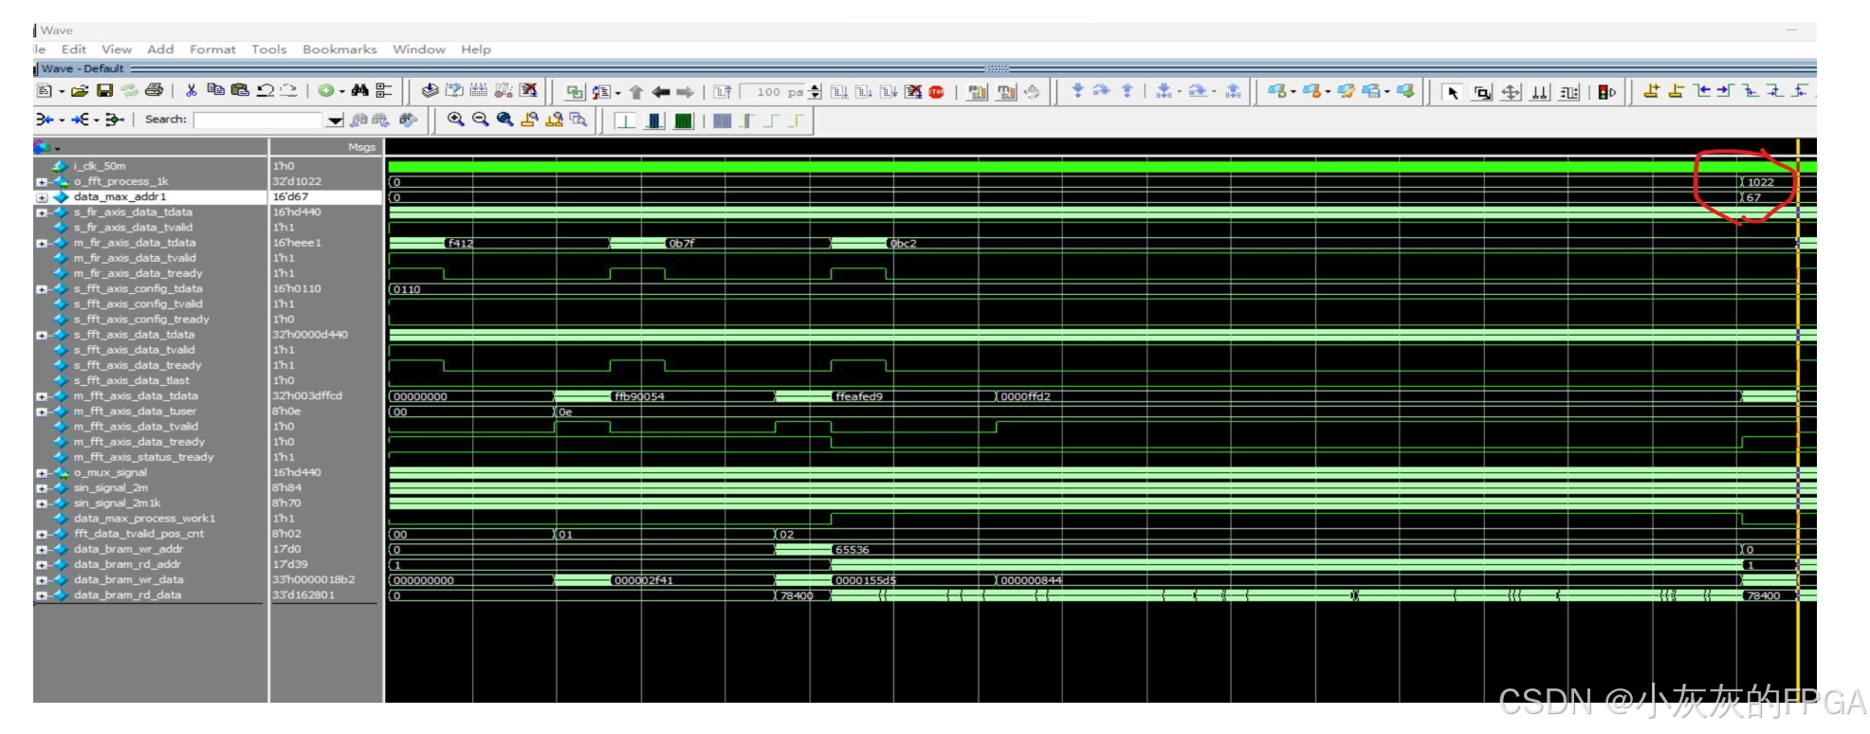Click the Cut scissors icon

pos(192,91)
